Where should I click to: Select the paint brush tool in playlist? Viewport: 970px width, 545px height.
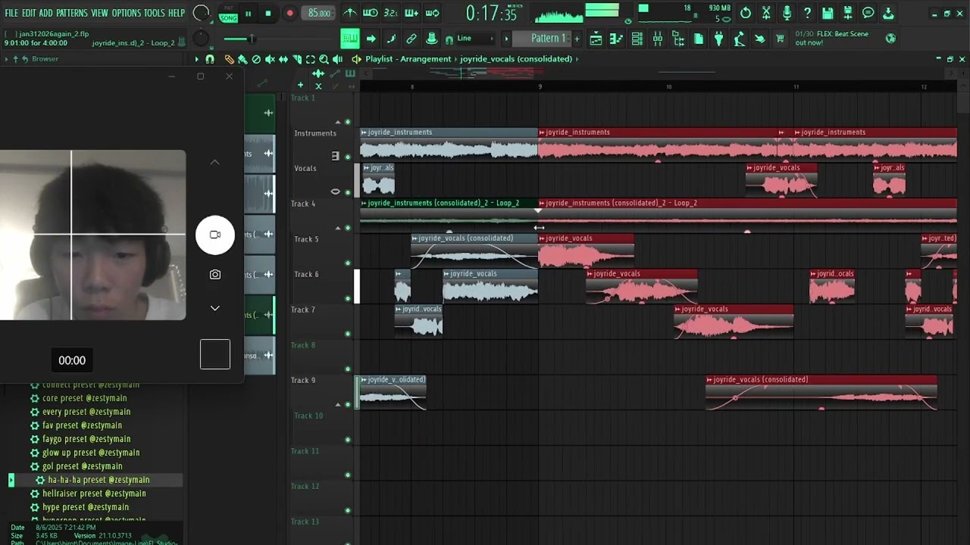[242, 59]
